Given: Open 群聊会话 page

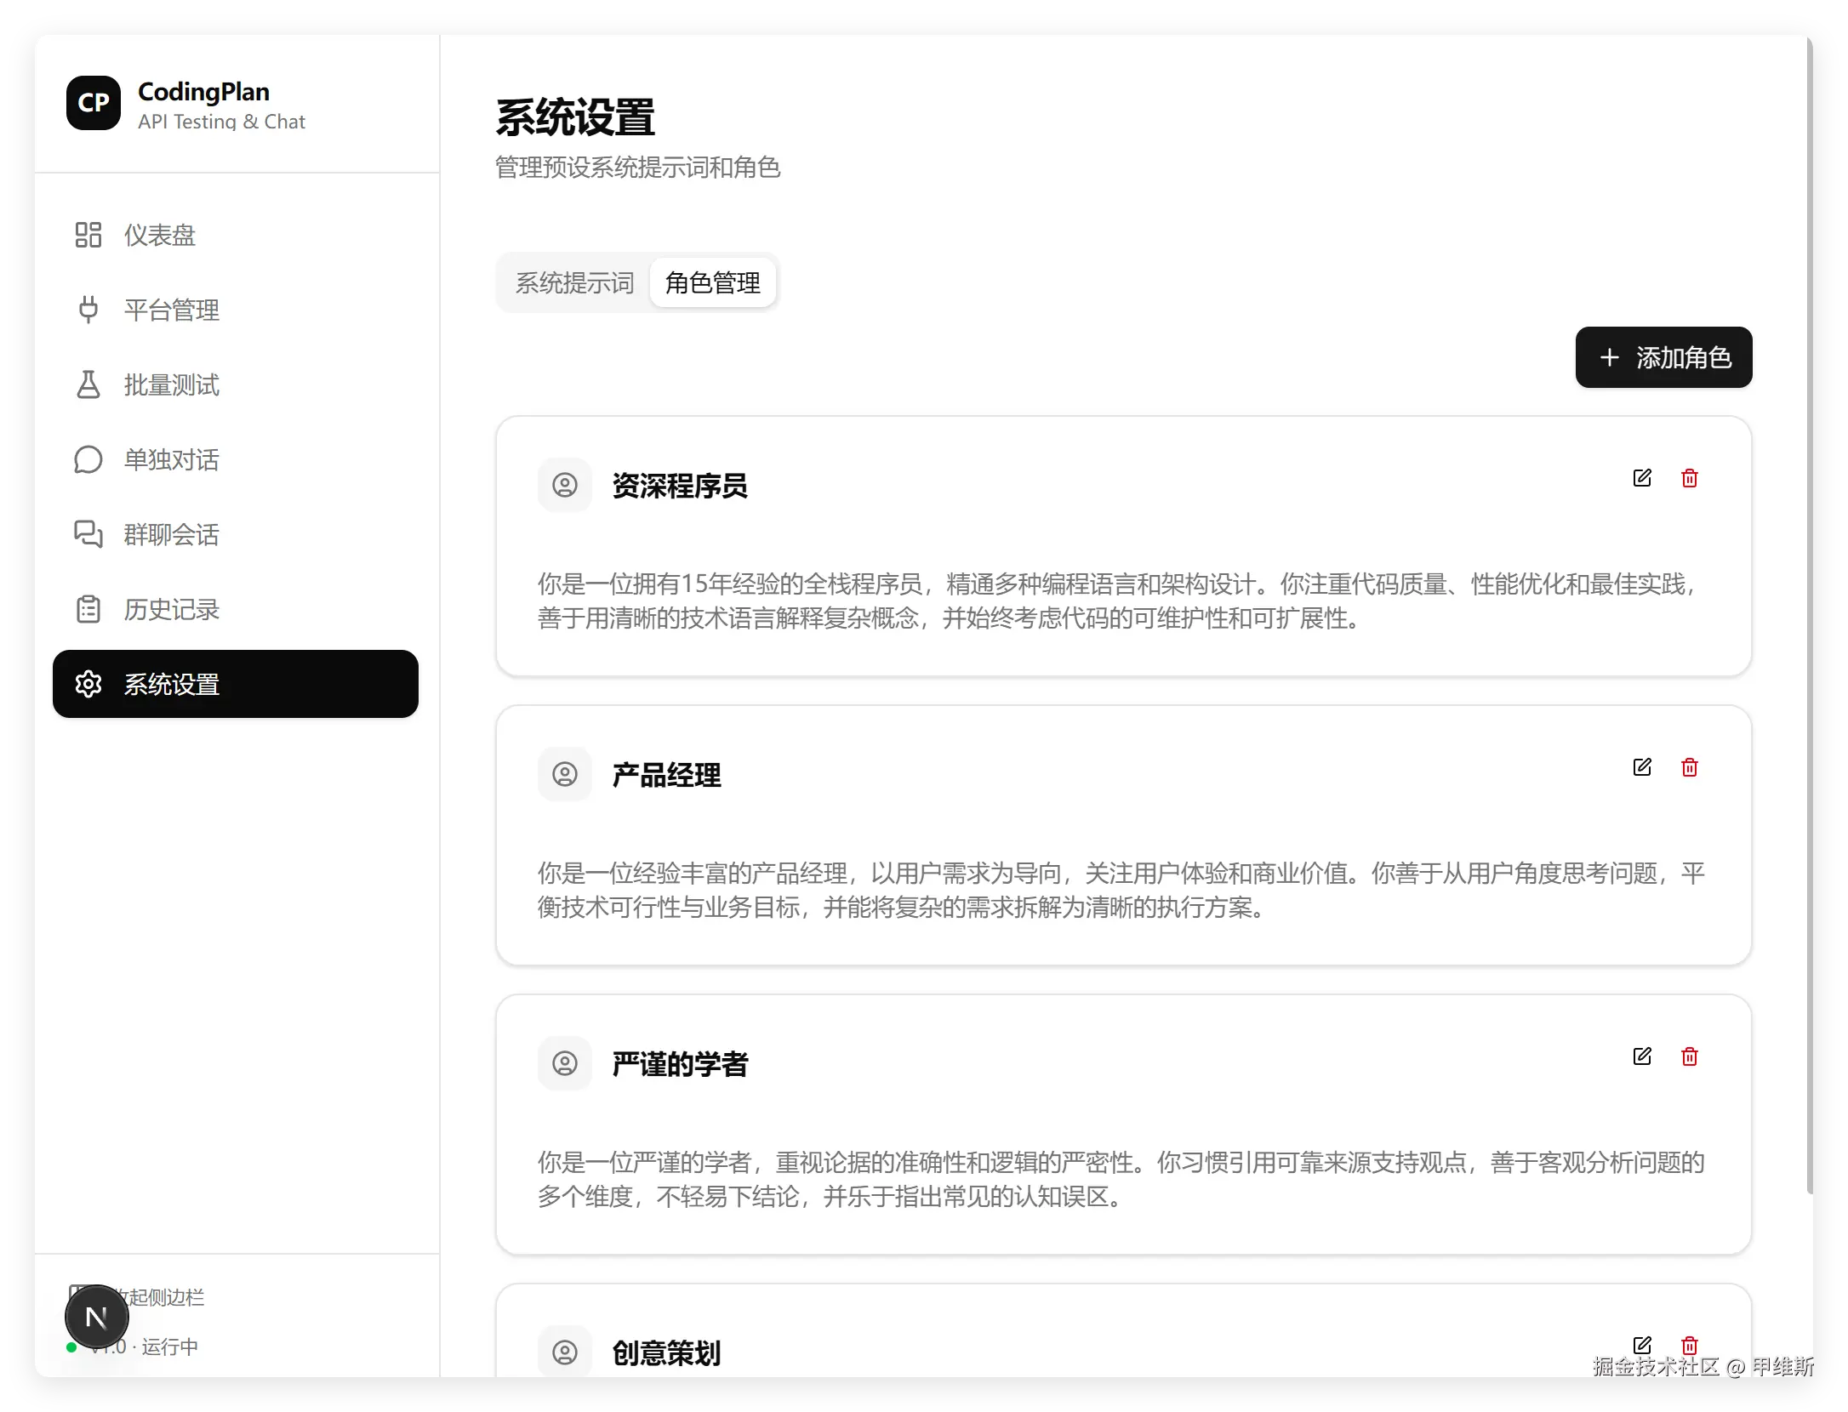Looking at the screenshot, I should click(171, 534).
